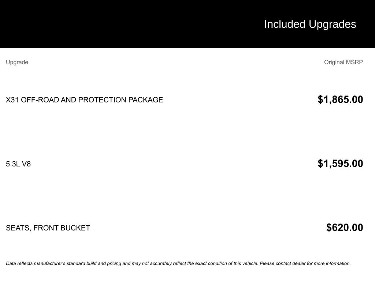Select the 5.3L V8 upgrade label
Image resolution: width=375 pixels, height=281 pixels.
coord(18,164)
